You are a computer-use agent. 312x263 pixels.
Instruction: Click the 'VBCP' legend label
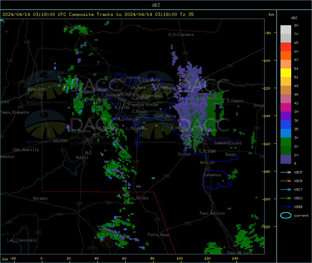point(298,172)
